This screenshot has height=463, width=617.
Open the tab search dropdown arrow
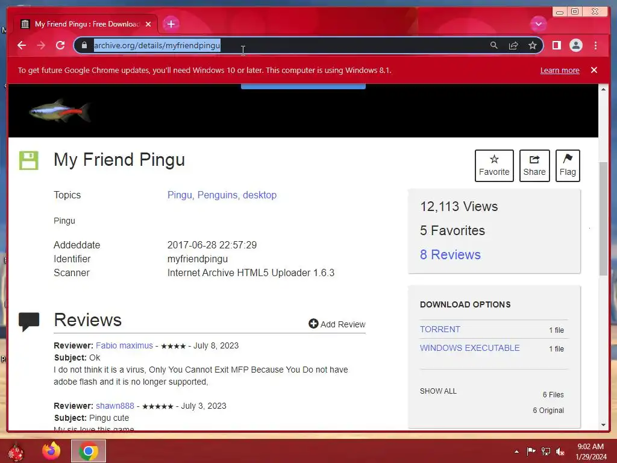[538, 24]
